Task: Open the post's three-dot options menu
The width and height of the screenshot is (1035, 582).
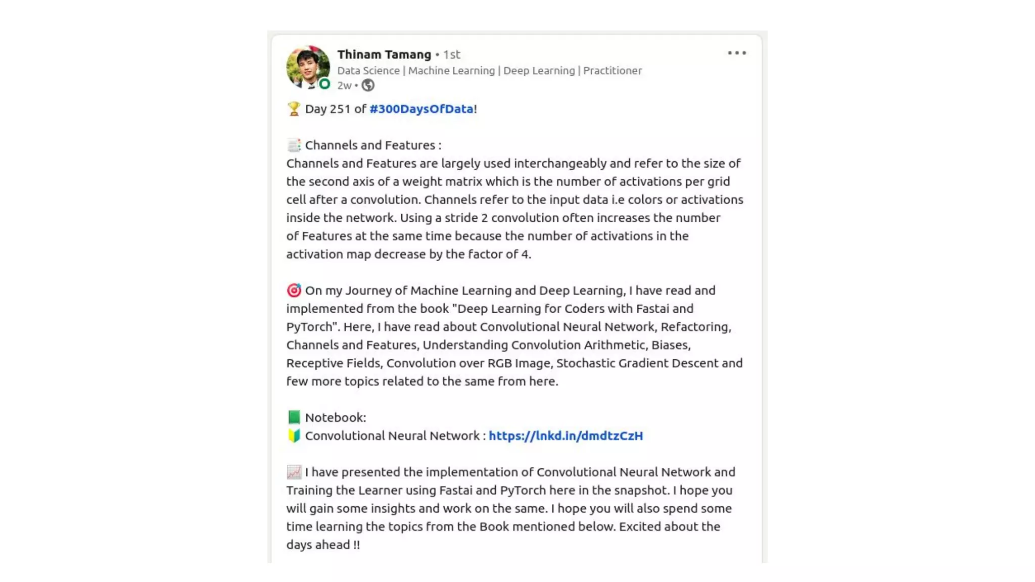Action: 736,53
